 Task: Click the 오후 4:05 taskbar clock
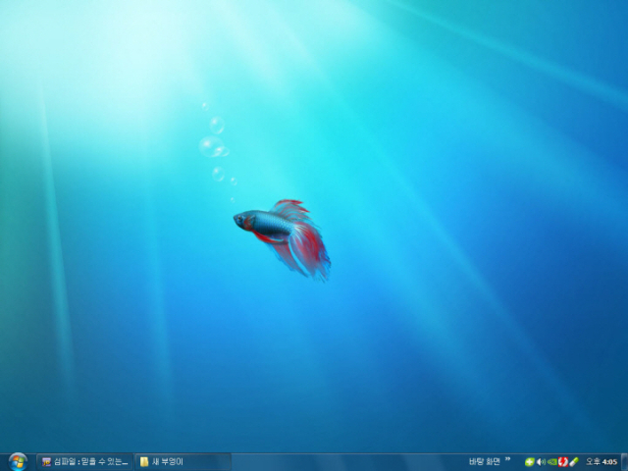602,462
